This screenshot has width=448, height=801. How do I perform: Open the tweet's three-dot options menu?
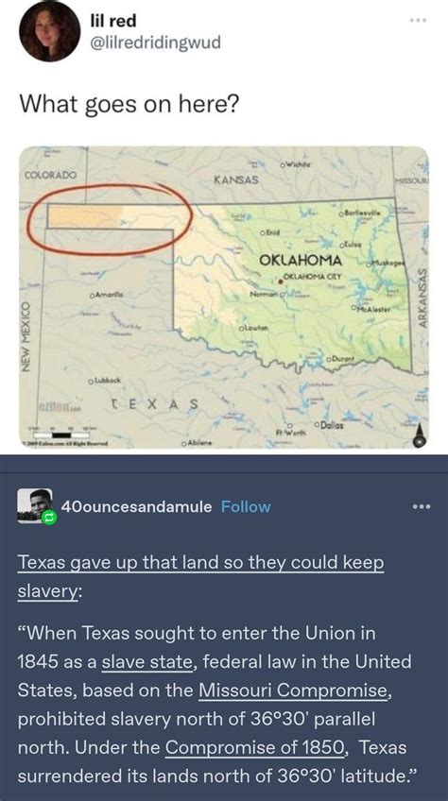(x=418, y=21)
